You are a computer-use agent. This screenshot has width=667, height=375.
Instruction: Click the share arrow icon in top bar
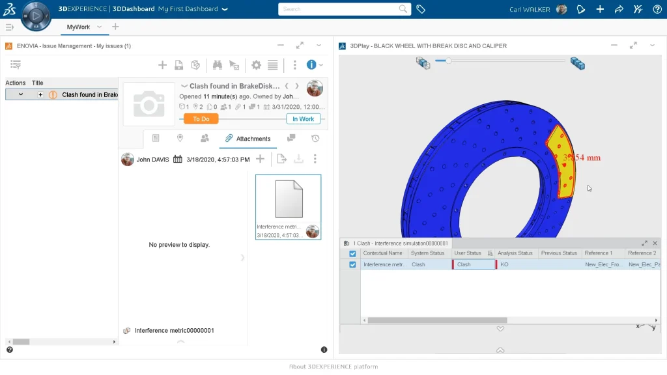(619, 9)
